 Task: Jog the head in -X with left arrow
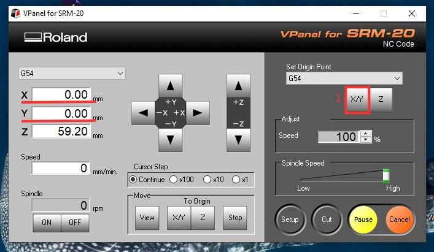click(143, 113)
